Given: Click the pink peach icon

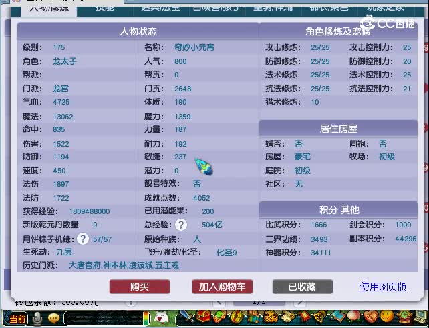Looking at the screenshot, I should 353,317.
